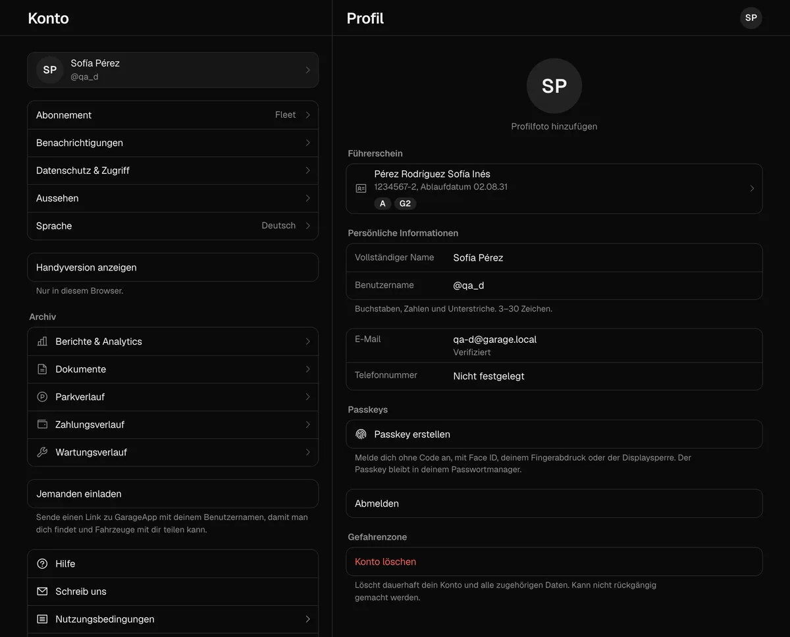Click the Zahlungsverlauf wallet icon
790x637 pixels.
(x=42, y=424)
